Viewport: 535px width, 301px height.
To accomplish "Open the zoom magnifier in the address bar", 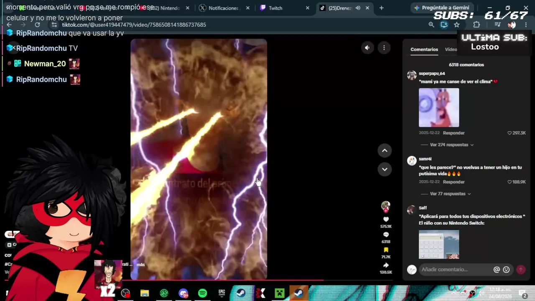I will pos(431,25).
